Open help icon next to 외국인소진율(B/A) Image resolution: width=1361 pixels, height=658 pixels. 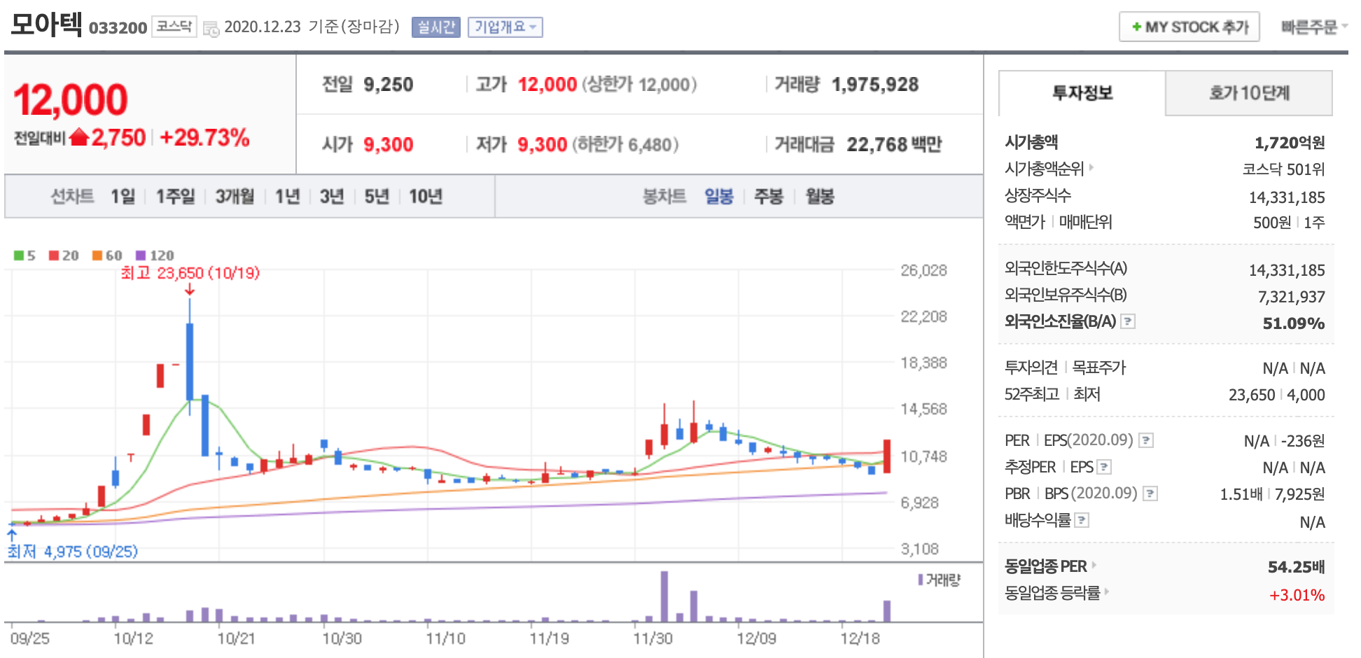[x=1128, y=322]
